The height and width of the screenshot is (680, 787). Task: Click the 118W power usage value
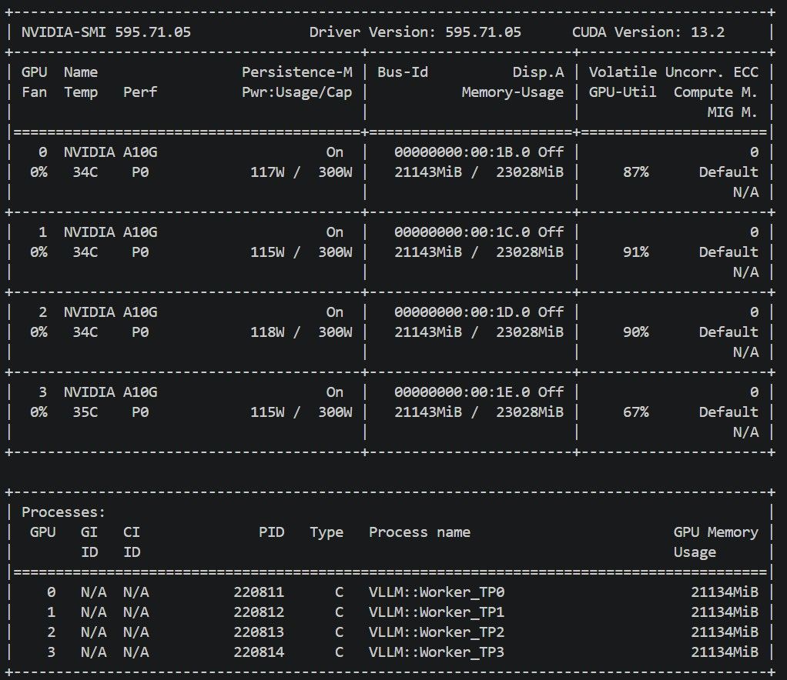coord(267,332)
